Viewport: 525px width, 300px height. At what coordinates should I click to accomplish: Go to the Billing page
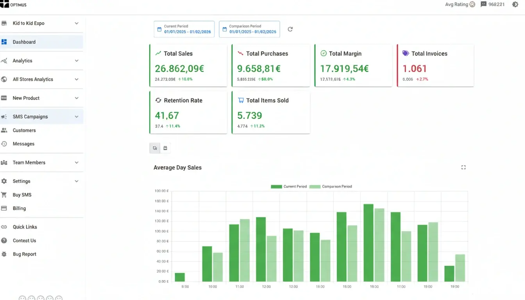click(19, 209)
